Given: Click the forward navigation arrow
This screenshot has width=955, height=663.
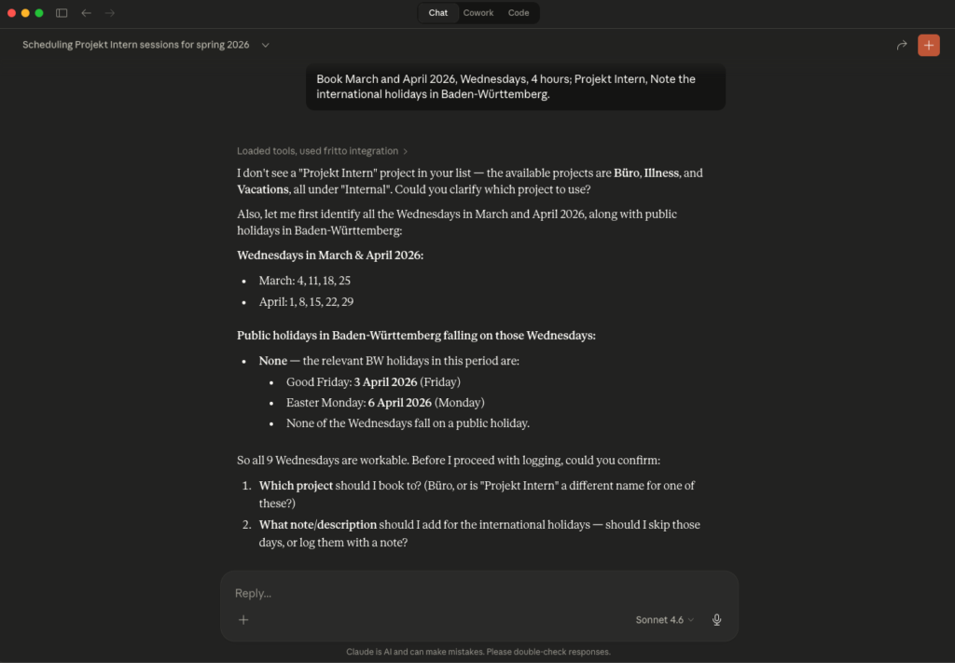Looking at the screenshot, I should (110, 13).
